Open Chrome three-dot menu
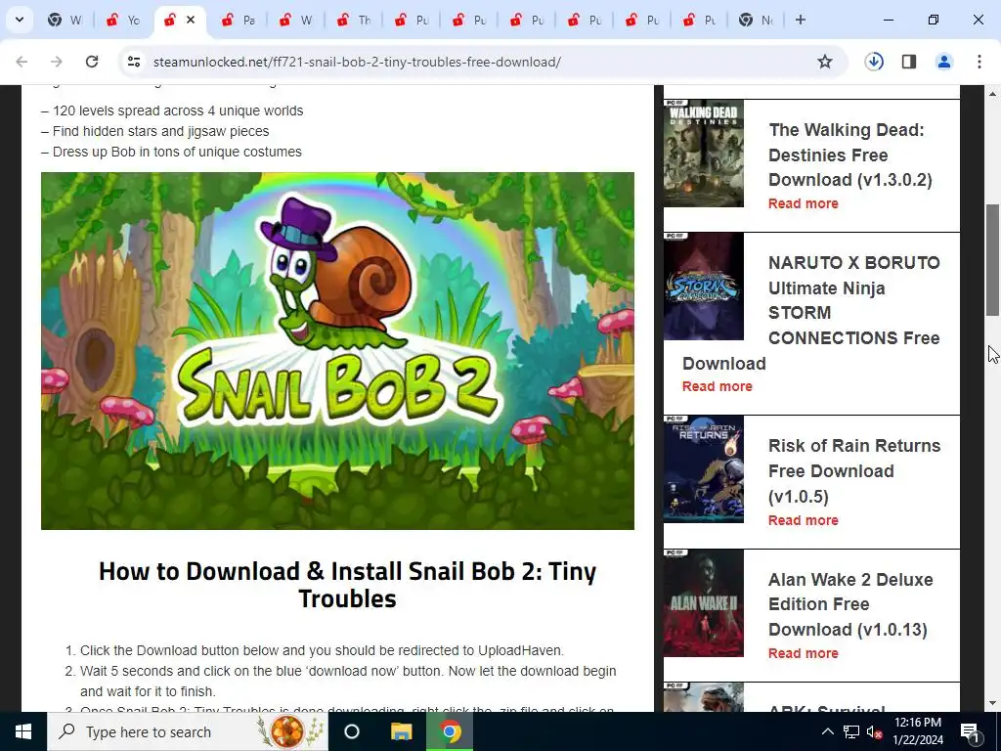Image resolution: width=1001 pixels, height=751 pixels. click(x=979, y=62)
